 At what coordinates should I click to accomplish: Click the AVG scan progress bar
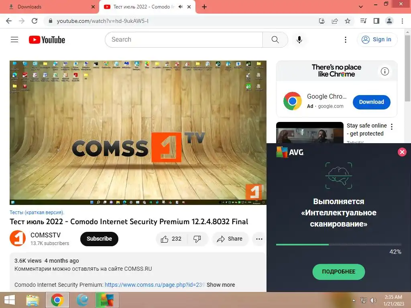pos(338,244)
